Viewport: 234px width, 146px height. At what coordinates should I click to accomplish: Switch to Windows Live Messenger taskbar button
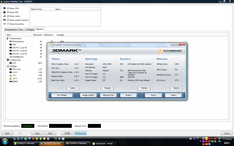[x=52, y=143]
